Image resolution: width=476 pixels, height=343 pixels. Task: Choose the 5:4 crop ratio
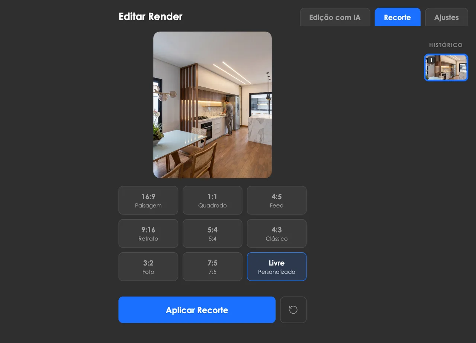(x=212, y=233)
